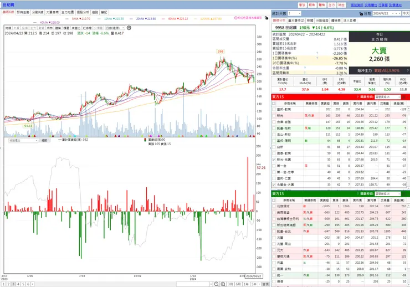Uncheck the 永豐金-大園 row checkbox

pos(274,184)
